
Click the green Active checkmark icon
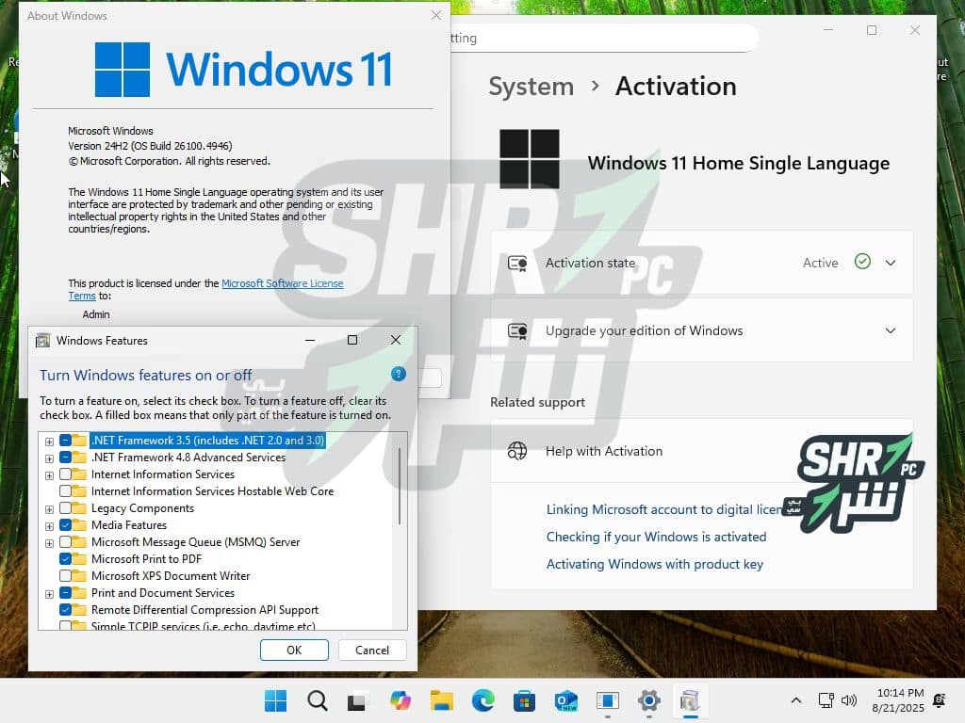click(x=862, y=262)
